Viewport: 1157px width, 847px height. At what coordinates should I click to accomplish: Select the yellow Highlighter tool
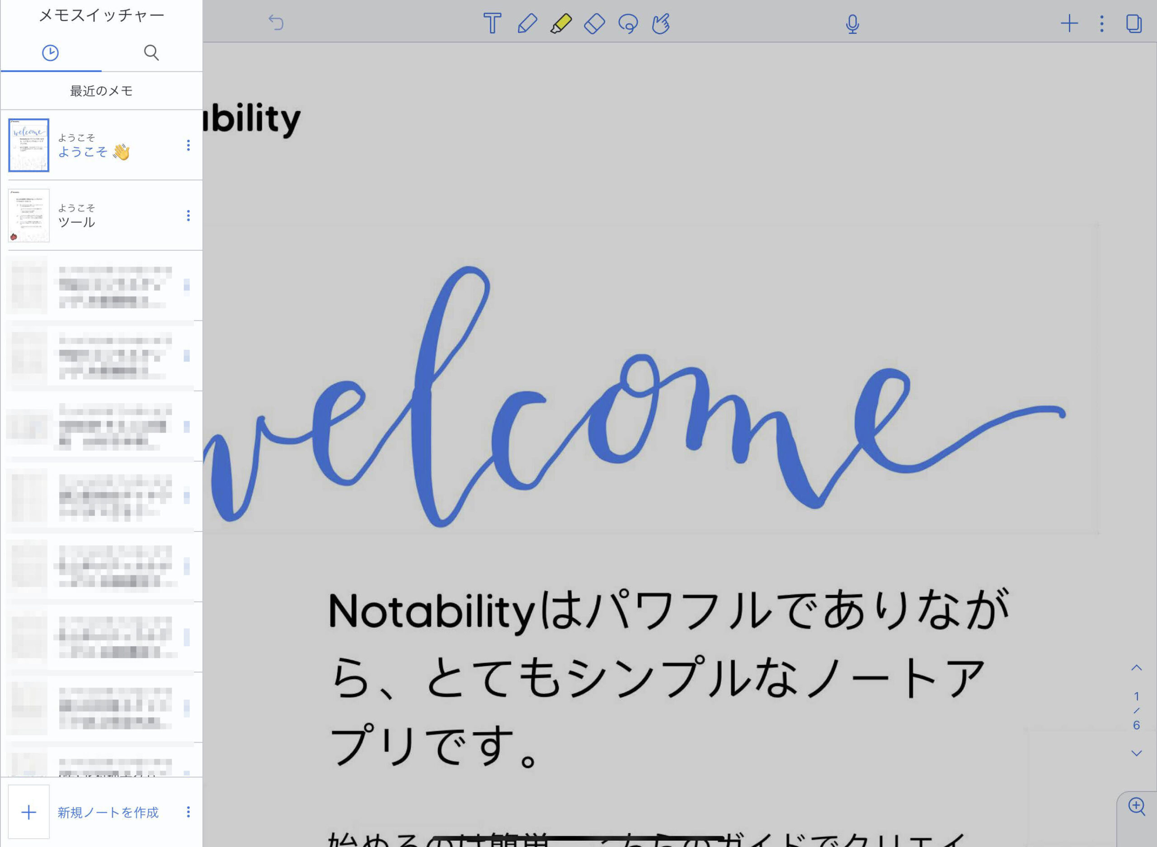(x=561, y=24)
